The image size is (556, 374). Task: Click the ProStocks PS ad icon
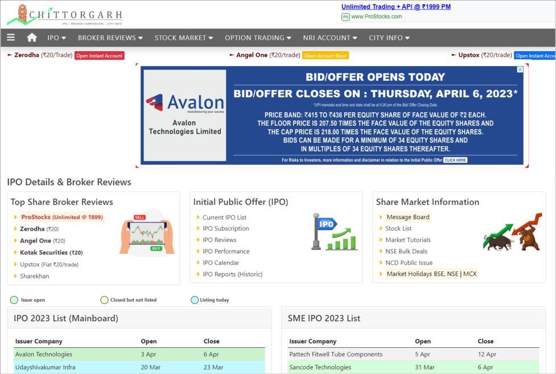(345, 17)
